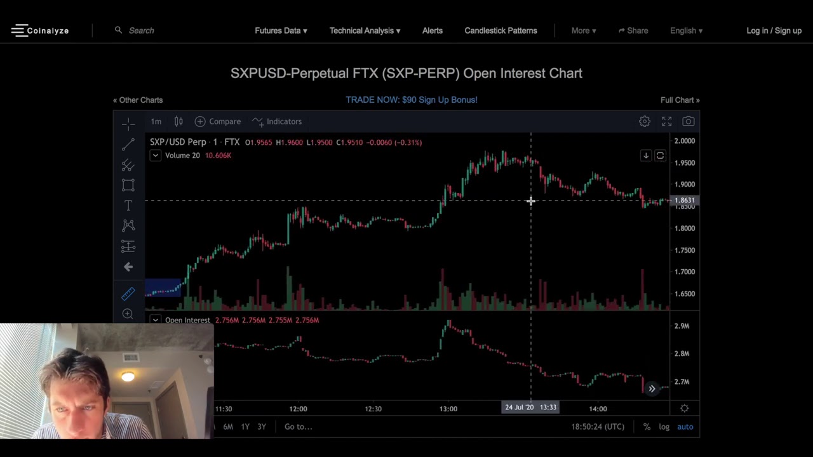Open the Coinalyze hamburger menu

point(19,30)
